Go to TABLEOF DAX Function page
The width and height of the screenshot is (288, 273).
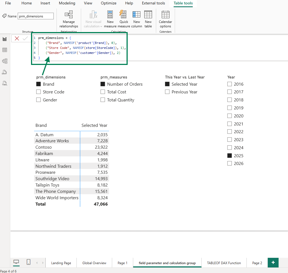pyautogui.click(x=224, y=263)
